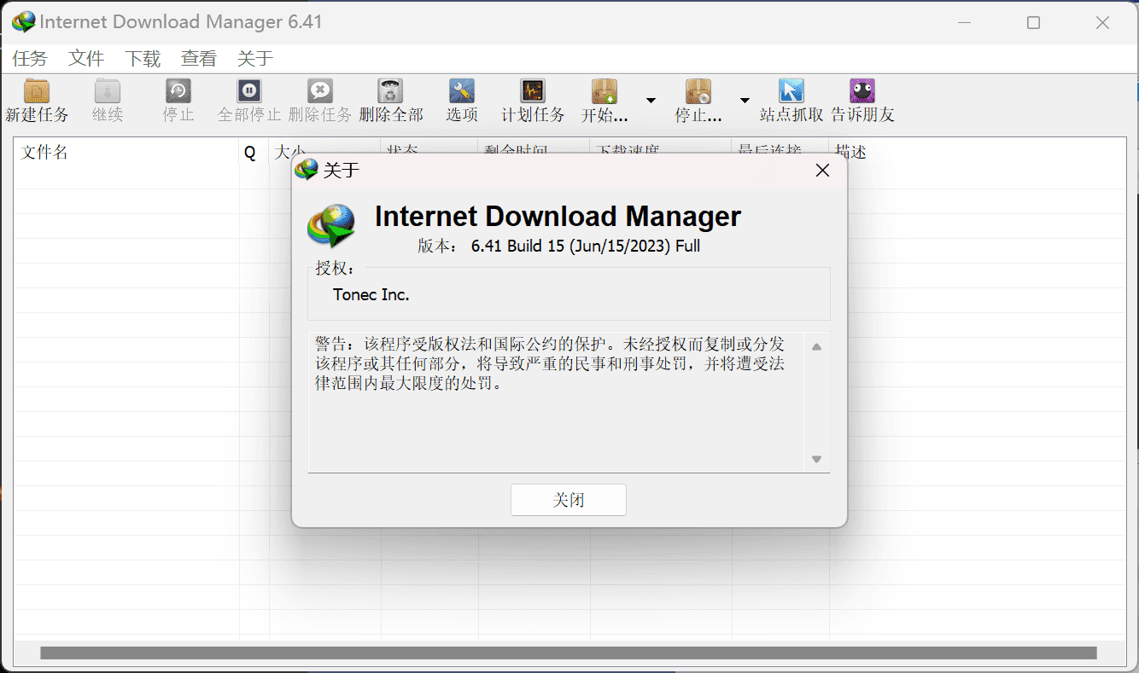
Task: Click the 全部停止 (stop all) toolbar icon
Action: 249,91
